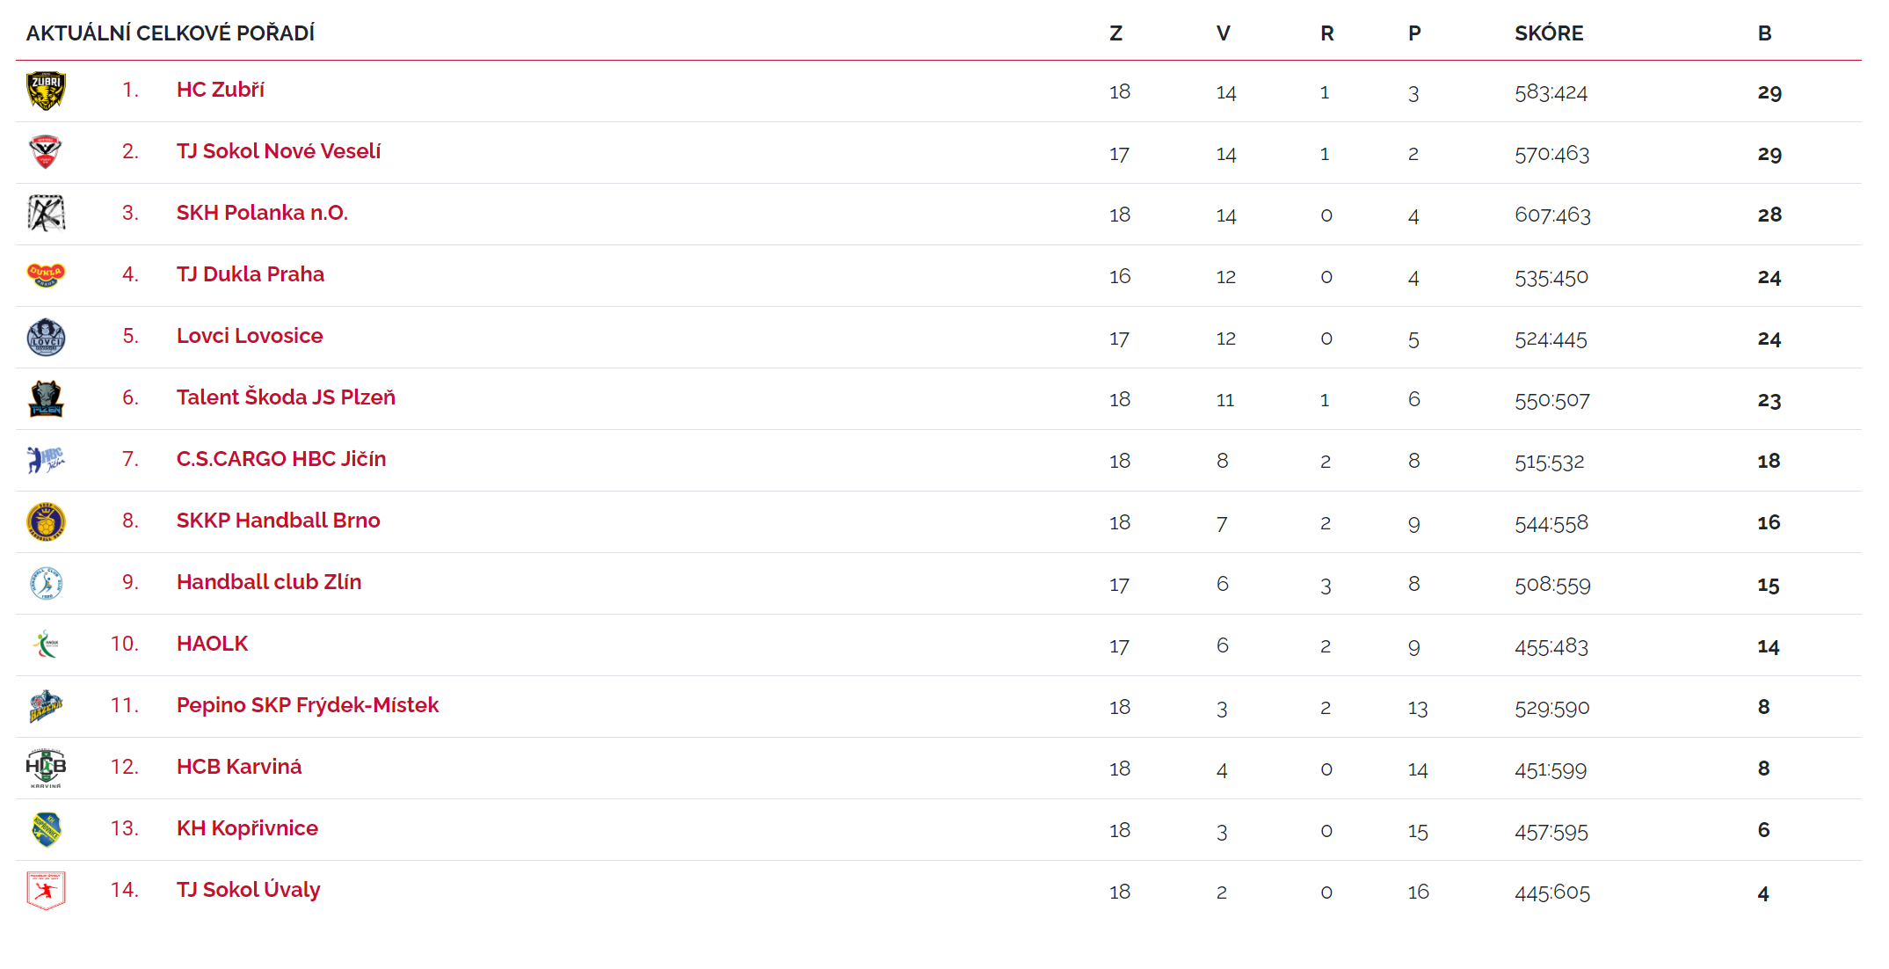Open the SKH Polanka n.O. team crest
This screenshot has width=1889, height=969.
46,214
